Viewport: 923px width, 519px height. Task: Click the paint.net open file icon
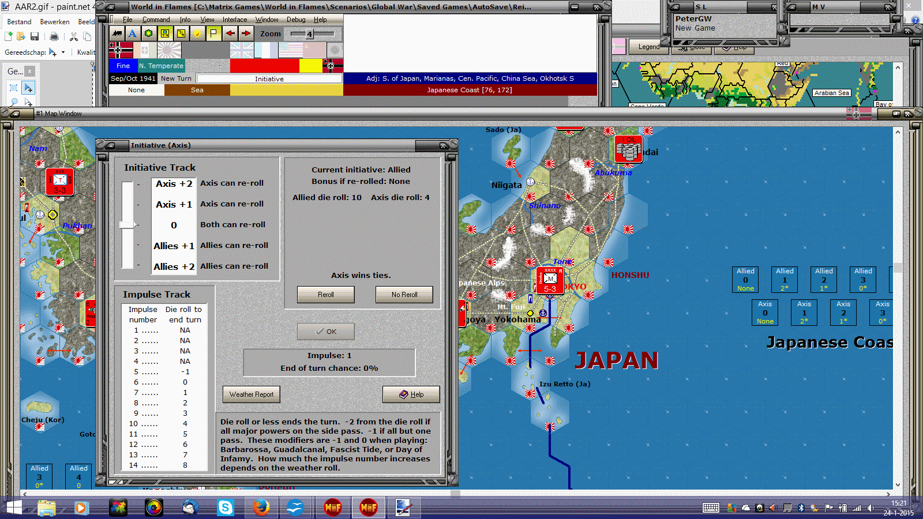(21, 37)
